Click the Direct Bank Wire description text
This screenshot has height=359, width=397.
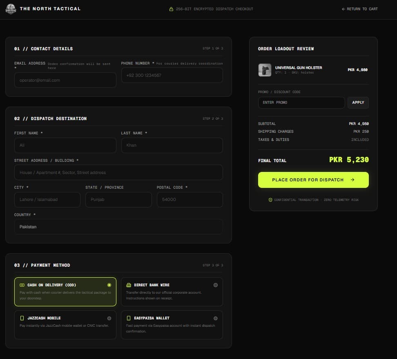pyautogui.click(x=164, y=295)
